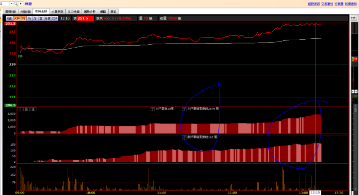
Task: Toggle the K線 chart toolbar button
Action: pos(9,18)
